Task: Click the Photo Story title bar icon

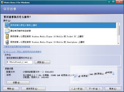Action: coord(2,3)
